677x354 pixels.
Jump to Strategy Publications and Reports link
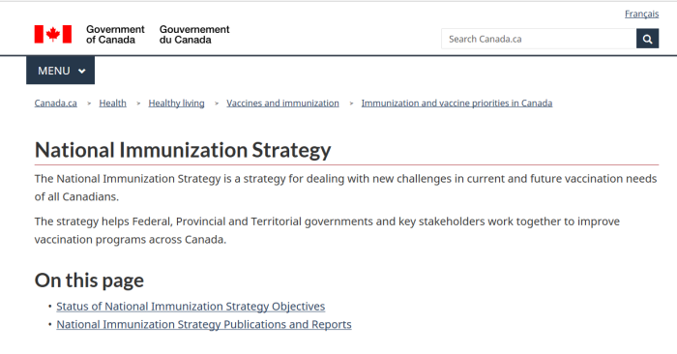pyautogui.click(x=204, y=325)
